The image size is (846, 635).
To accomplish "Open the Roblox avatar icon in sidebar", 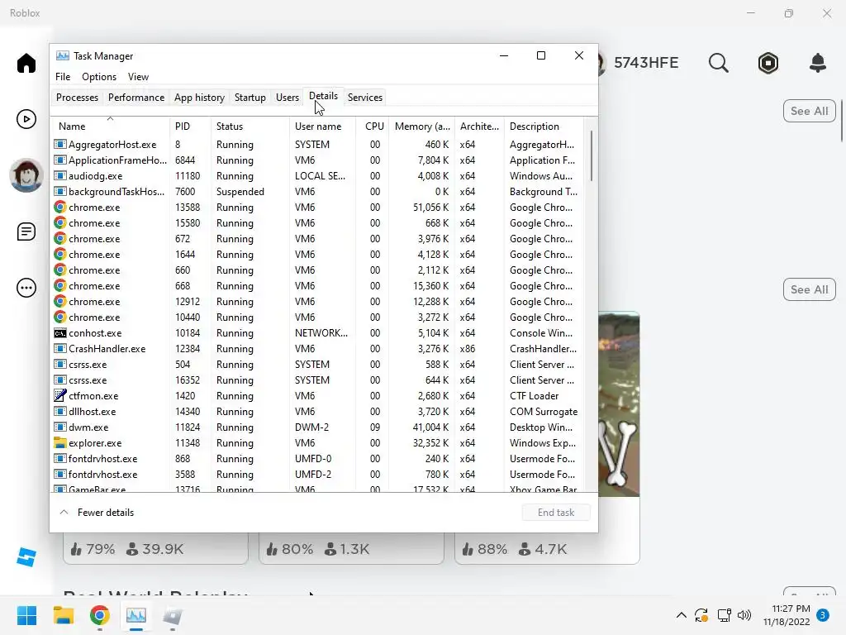I will (x=26, y=175).
